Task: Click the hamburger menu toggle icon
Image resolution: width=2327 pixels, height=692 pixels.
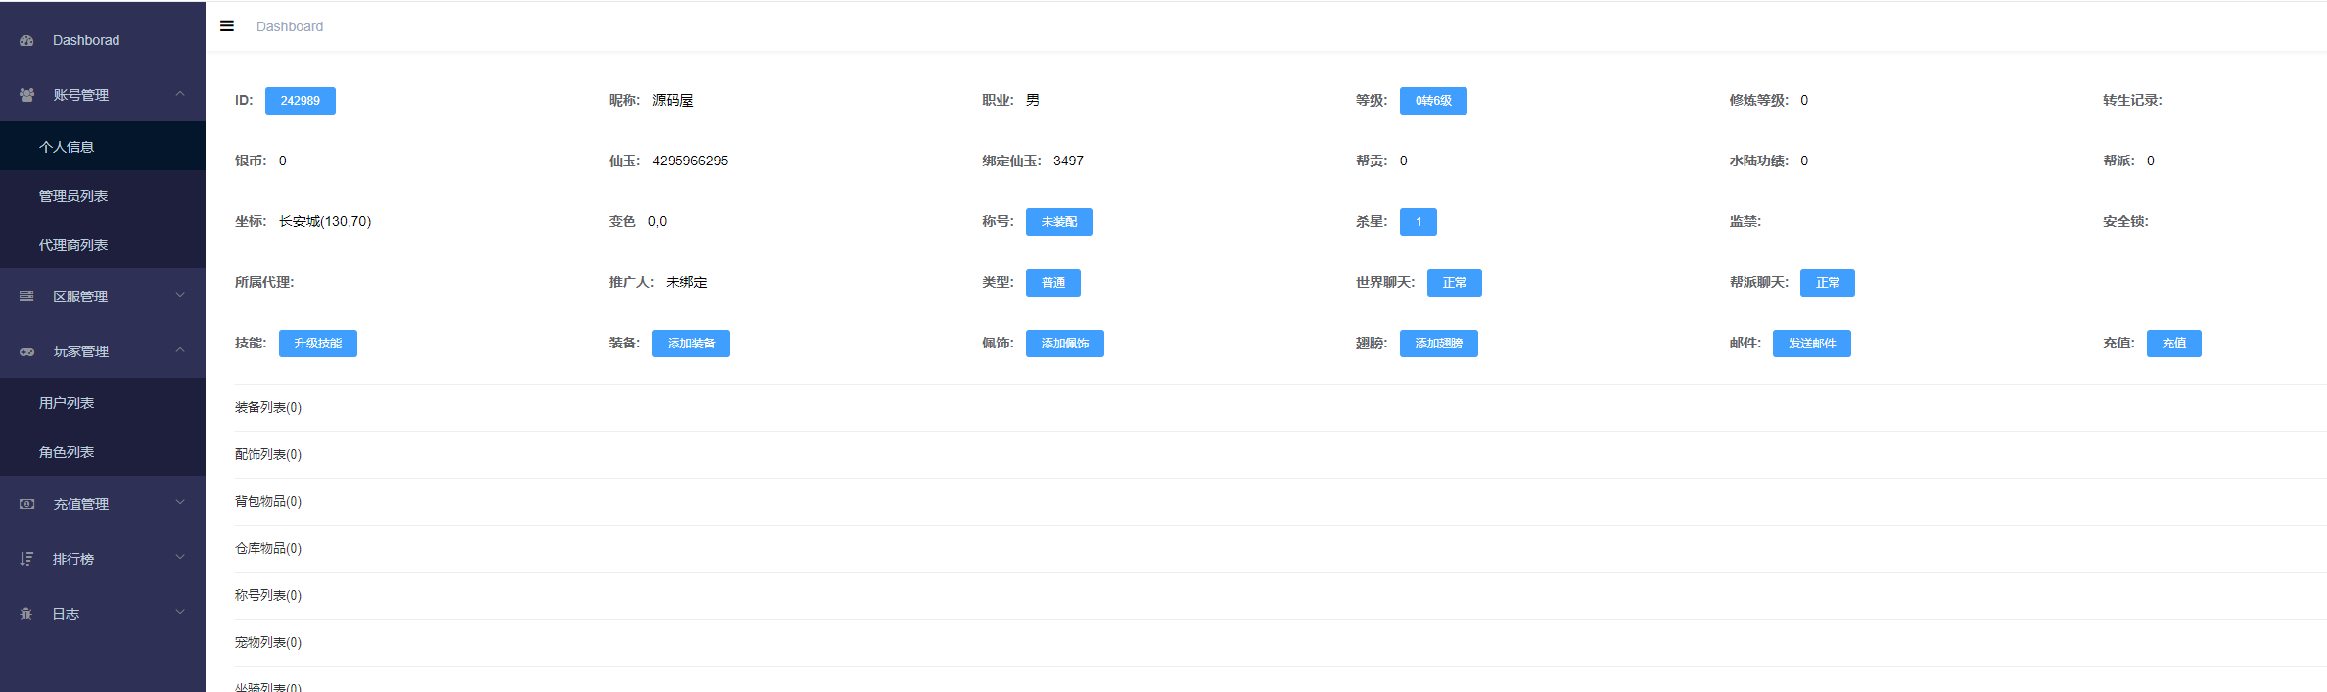Action: pos(227,26)
